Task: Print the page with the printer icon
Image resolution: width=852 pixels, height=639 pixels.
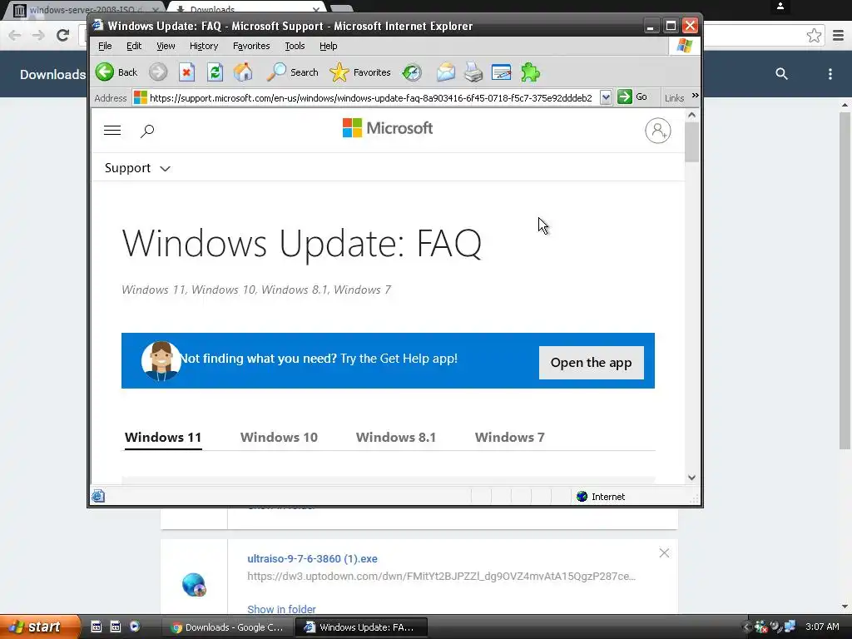Action: click(x=473, y=72)
